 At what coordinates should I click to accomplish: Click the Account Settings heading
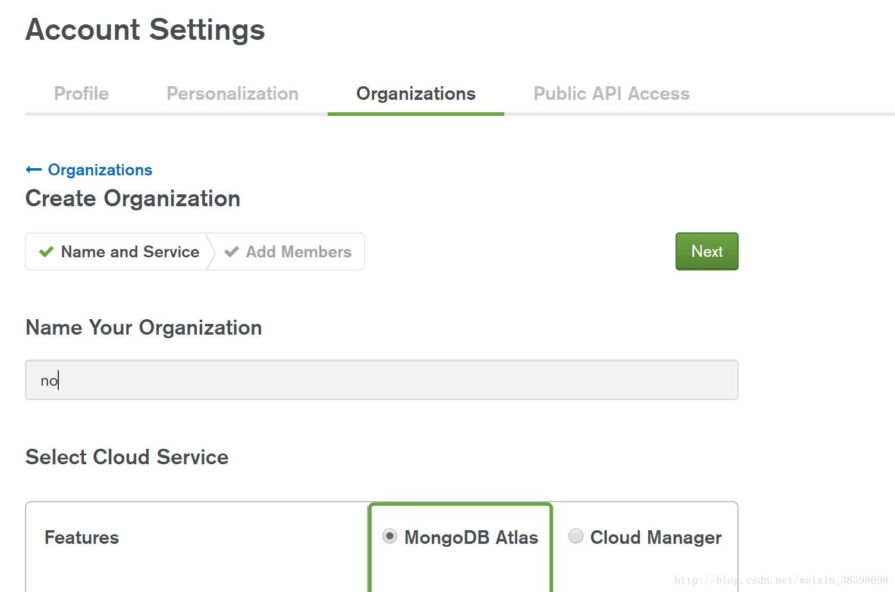tap(145, 30)
